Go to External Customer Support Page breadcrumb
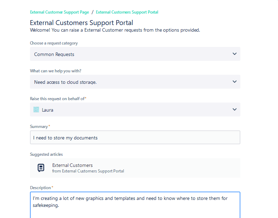The image size is (278, 218). (x=59, y=12)
